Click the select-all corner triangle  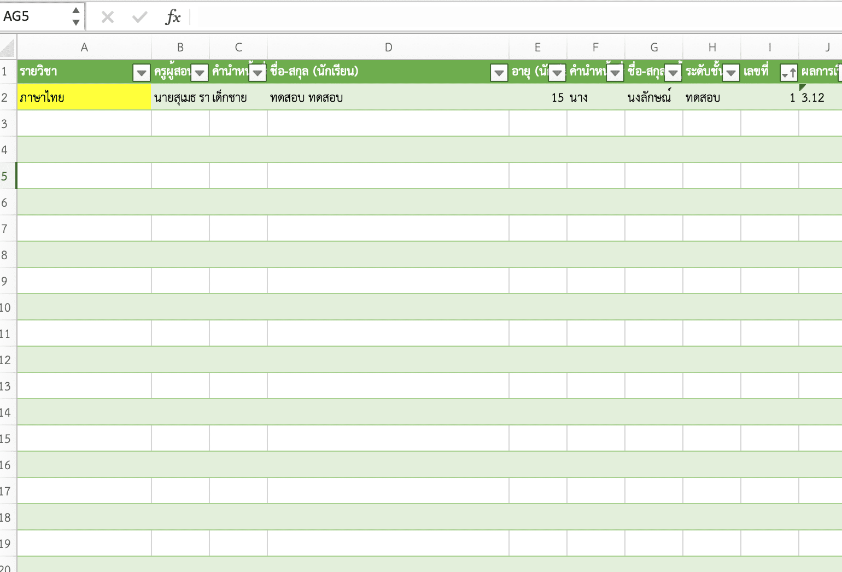8,48
